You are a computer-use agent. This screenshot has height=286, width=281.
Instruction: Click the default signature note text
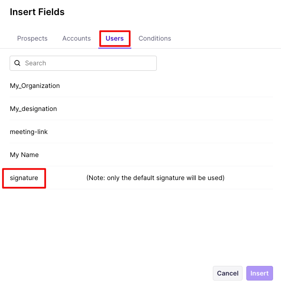(156, 178)
